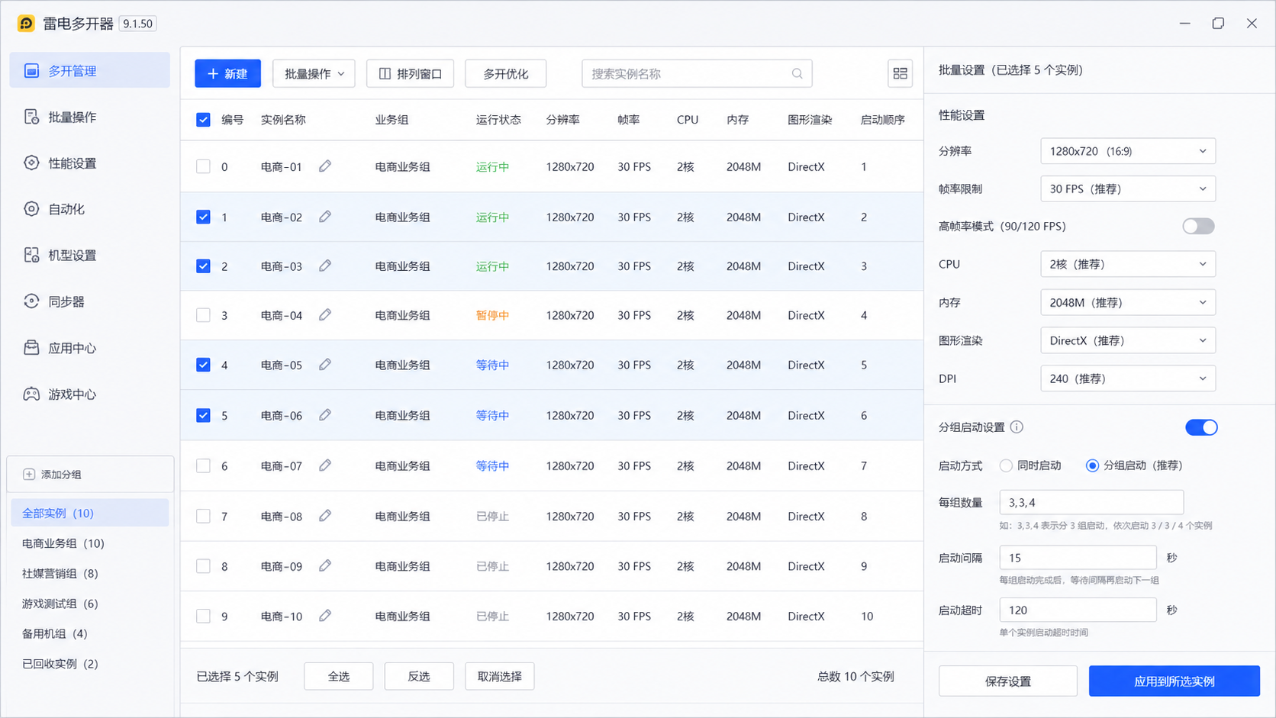1276x718 pixels.
Task: Select the 同时启动 radio option
Action: point(1030,465)
